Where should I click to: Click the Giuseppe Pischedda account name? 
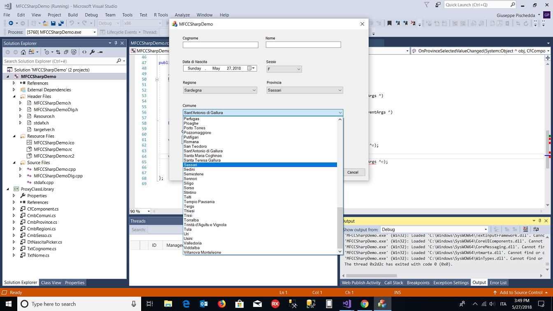click(x=516, y=15)
